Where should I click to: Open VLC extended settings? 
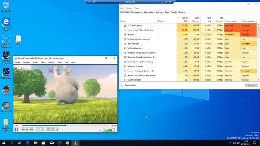tap(42, 129)
